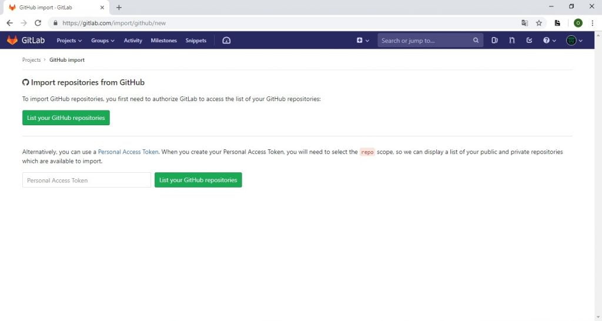This screenshot has height=321, width=602.
Task: Close the GitHub import tab
Action: tap(102, 7)
